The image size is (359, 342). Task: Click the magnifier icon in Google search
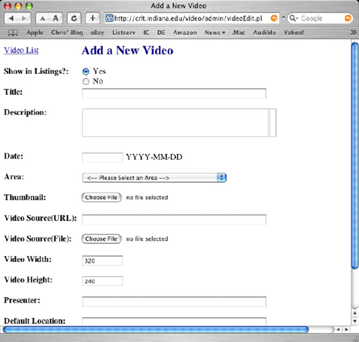click(293, 18)
